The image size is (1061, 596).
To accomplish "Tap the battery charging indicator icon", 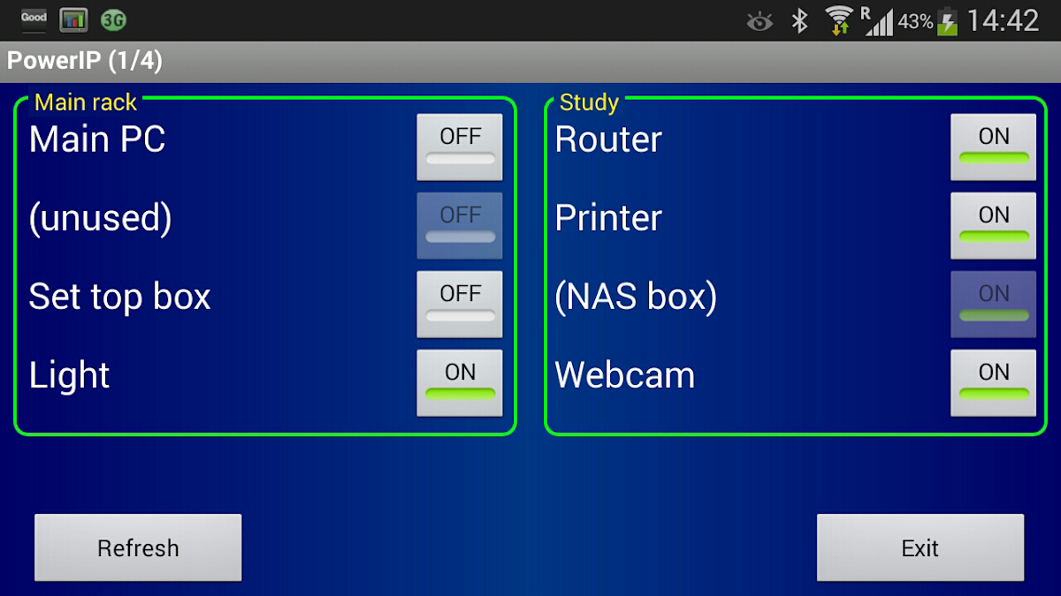I will coord(948,21).
